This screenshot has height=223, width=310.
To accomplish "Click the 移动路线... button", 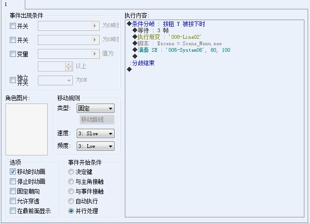I will pos(97,119).
